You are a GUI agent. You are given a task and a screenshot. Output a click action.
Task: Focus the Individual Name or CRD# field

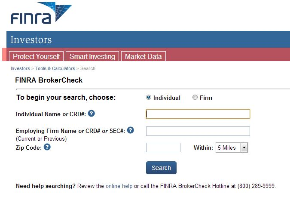[198, 114]
